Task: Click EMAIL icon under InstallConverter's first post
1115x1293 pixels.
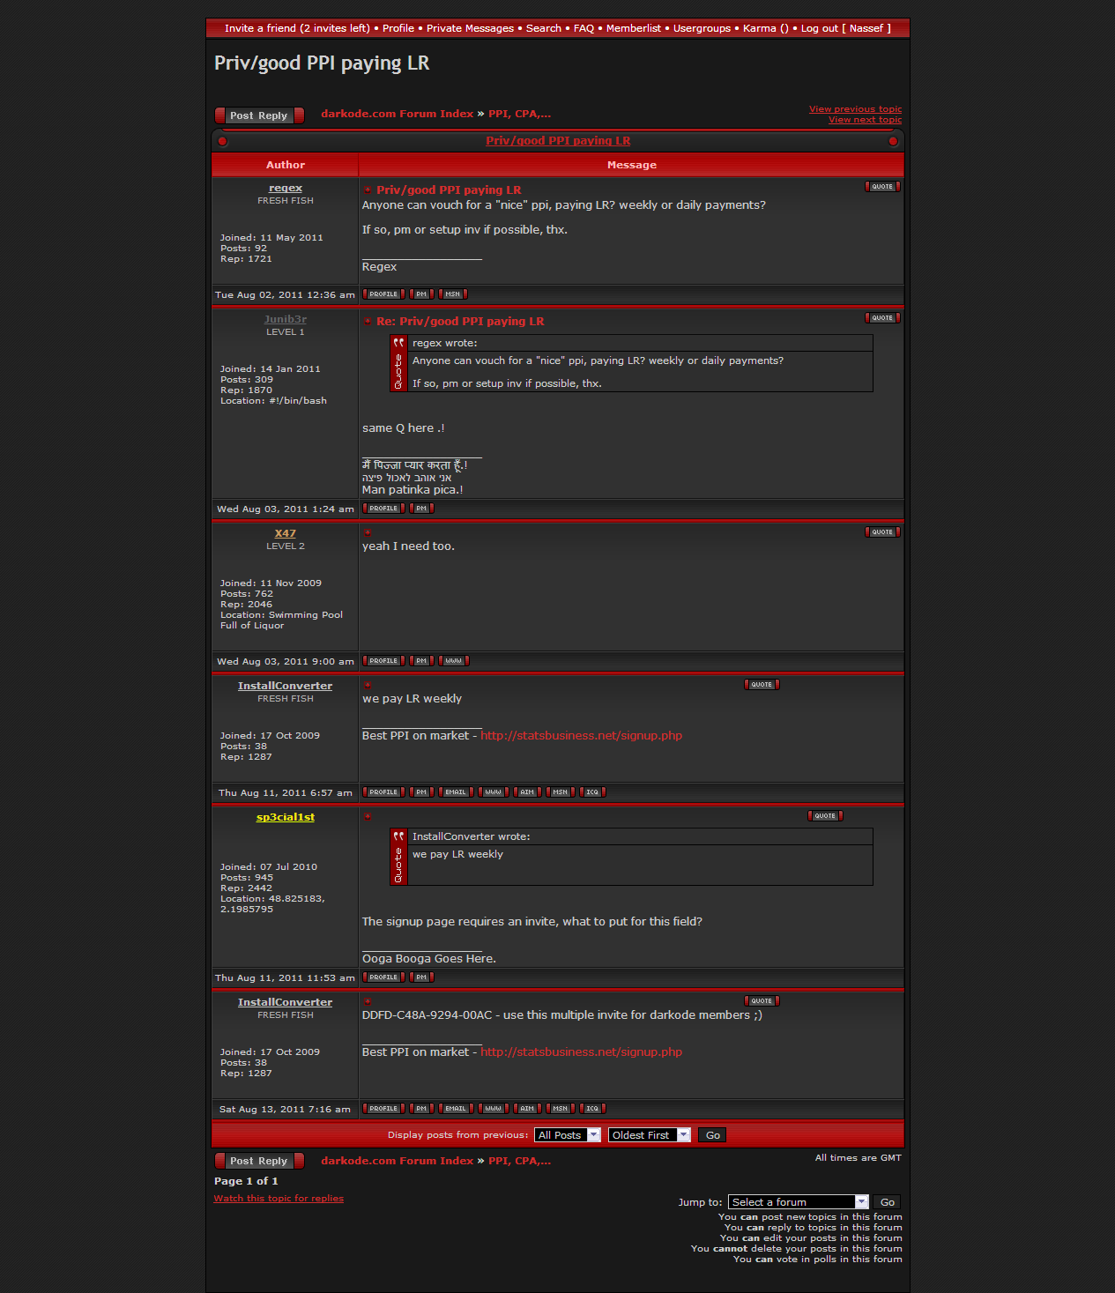Action: tap(456, 792)
